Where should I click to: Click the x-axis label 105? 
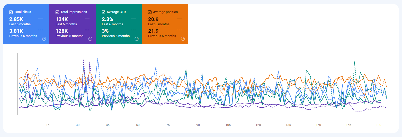[x=228, y=125]
